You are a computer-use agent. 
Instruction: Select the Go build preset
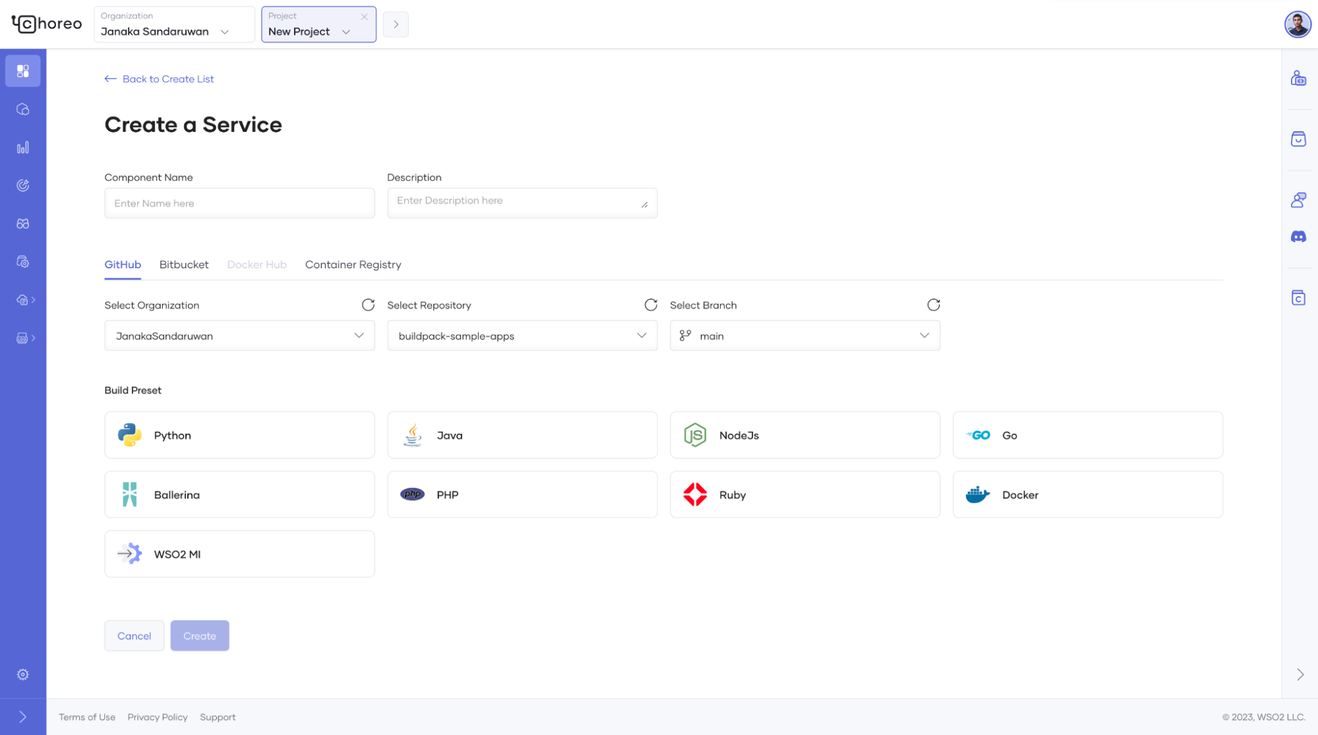point(1088,435)
